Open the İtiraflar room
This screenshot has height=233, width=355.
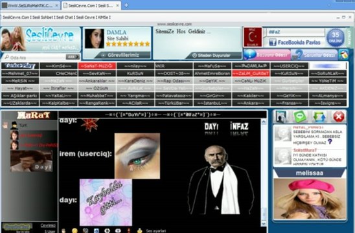[x=58, y=88]
